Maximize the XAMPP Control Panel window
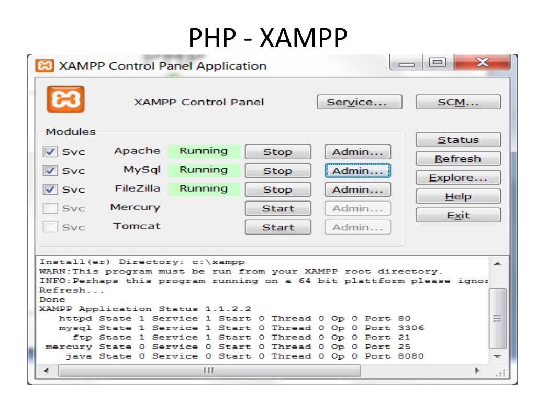Viewport: 536px width, 402px height. 438,63
